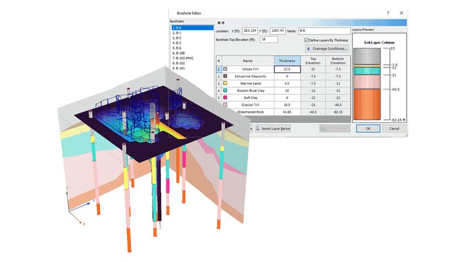Screen dimensions: 466x262
Task: Open help in Borehole Editor title bar
Action: [388, 13]
